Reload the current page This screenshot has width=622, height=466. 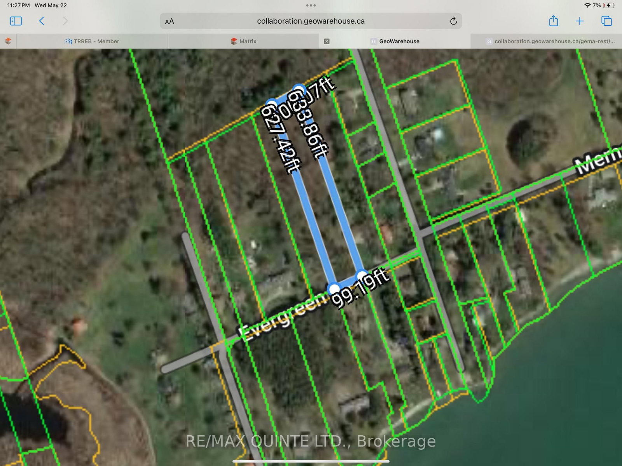(x=453, y=21)
